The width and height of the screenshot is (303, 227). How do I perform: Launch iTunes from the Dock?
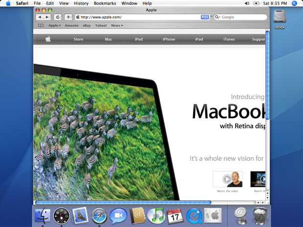[x=156, y=216]
